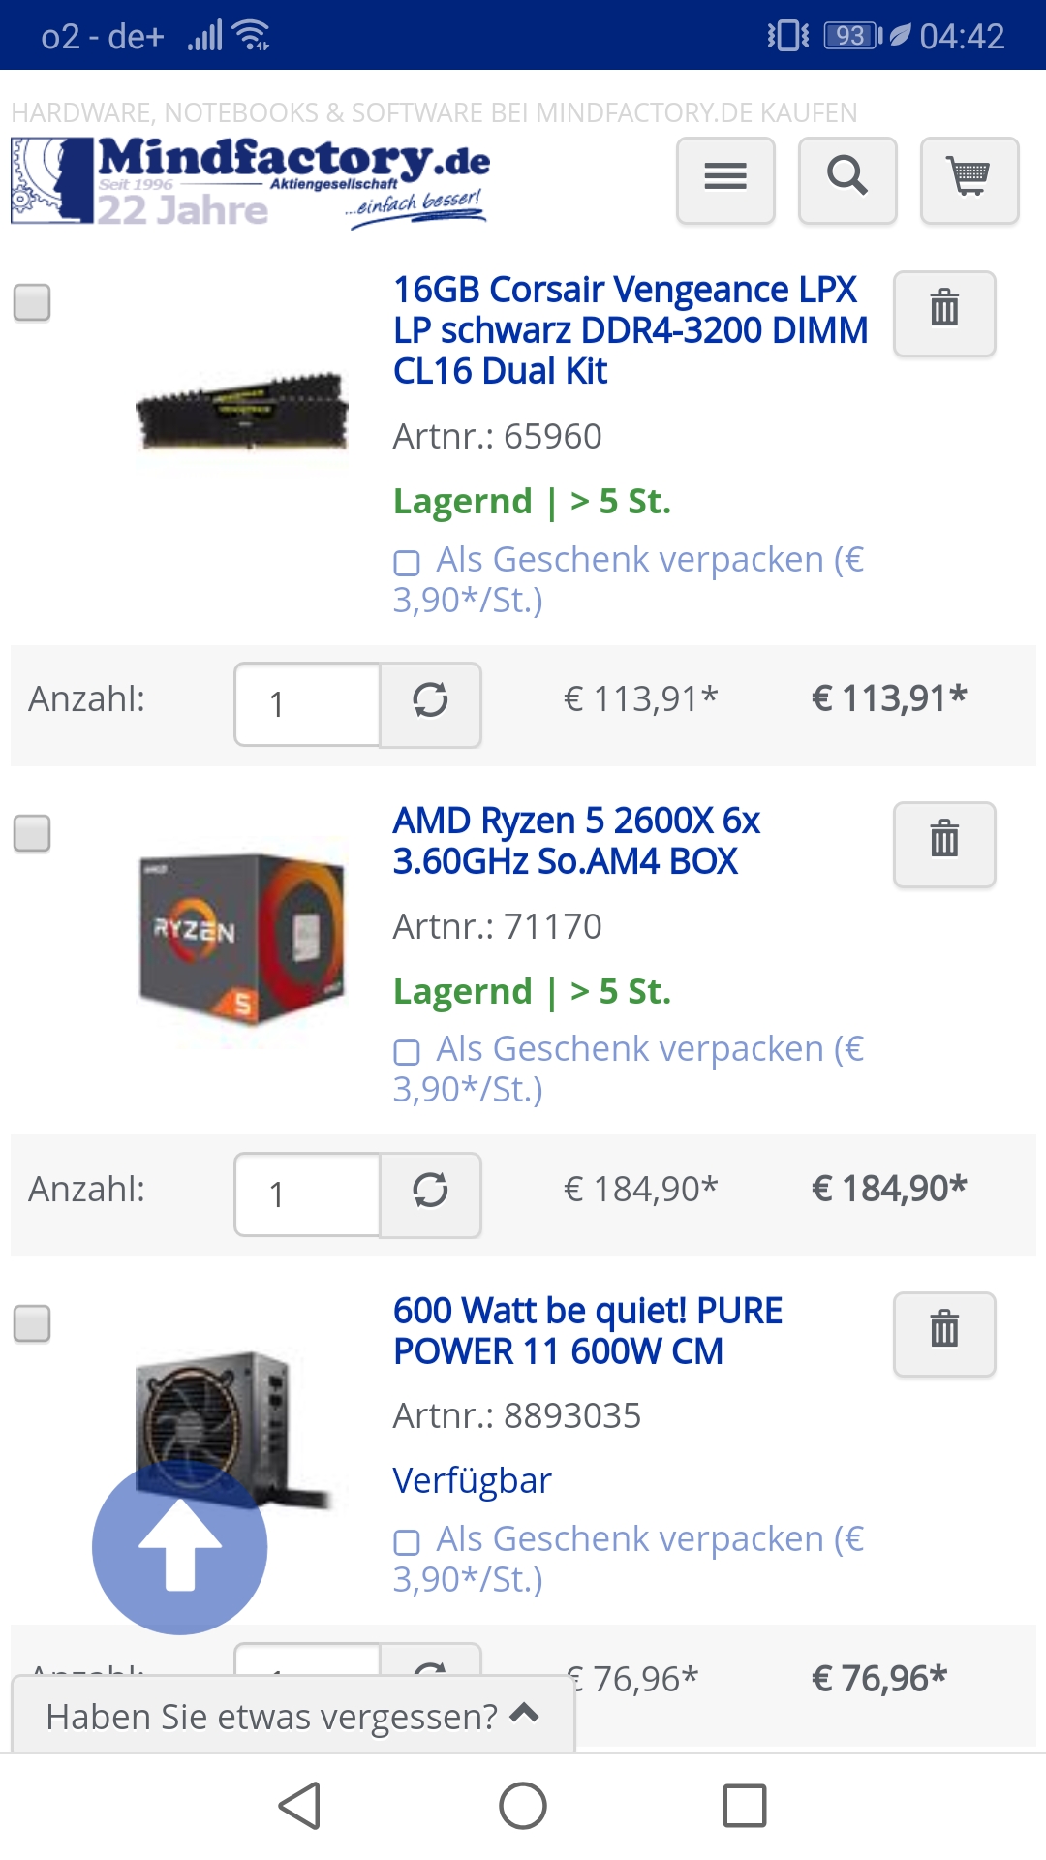Open 16GB Corsair Vengeance LPX product link

pos(630,330)
